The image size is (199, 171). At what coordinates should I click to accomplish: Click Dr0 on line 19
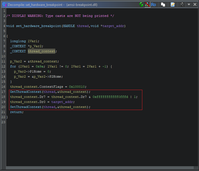[x=42, y=102]
